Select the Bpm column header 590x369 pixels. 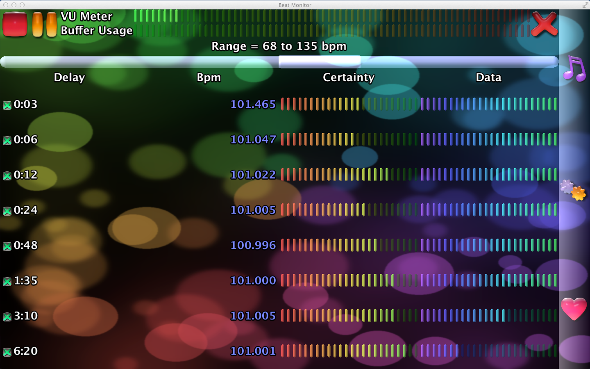(209, 77)
